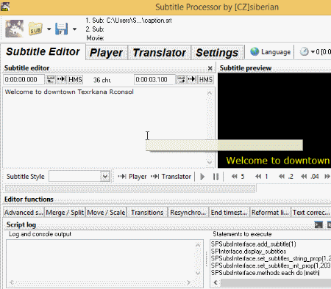Toggle HMS format for start time

click(x=75, y=80)
